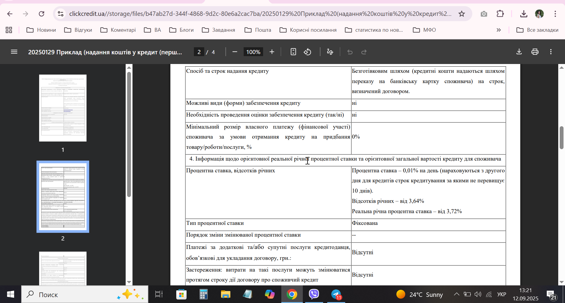Download the PDF from viewer toolbar

(519, 52)
